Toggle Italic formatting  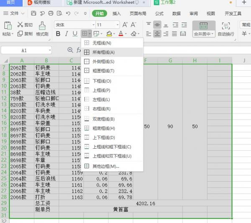click(x=67, y=34)
